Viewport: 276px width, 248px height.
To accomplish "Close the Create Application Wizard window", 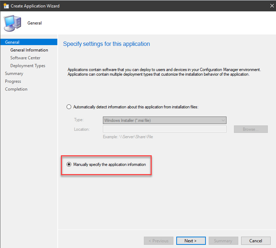I will pyautogui.click(x=272, y=6).
